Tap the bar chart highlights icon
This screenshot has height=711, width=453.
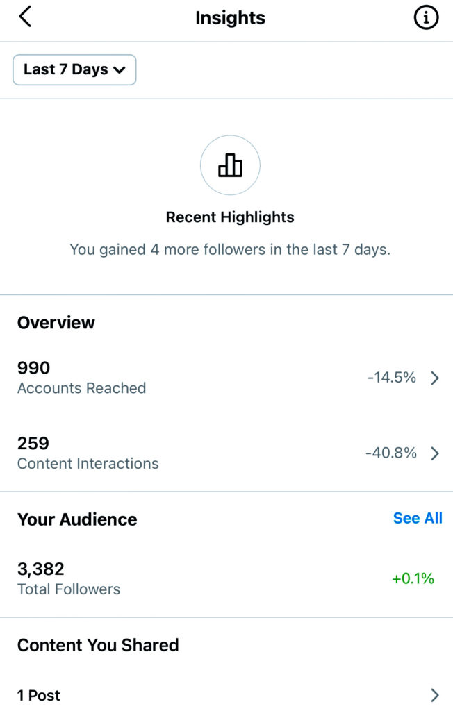230,165
